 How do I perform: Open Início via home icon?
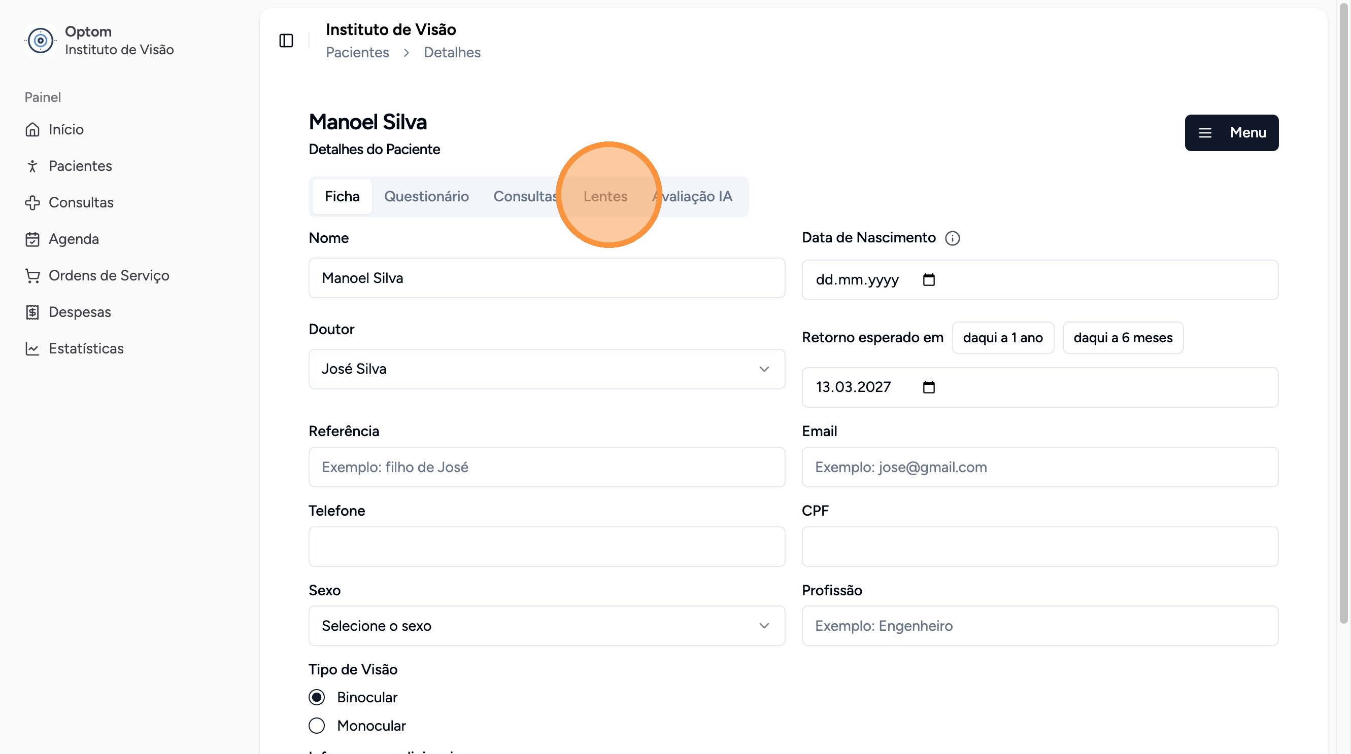[x=32, y=129]
